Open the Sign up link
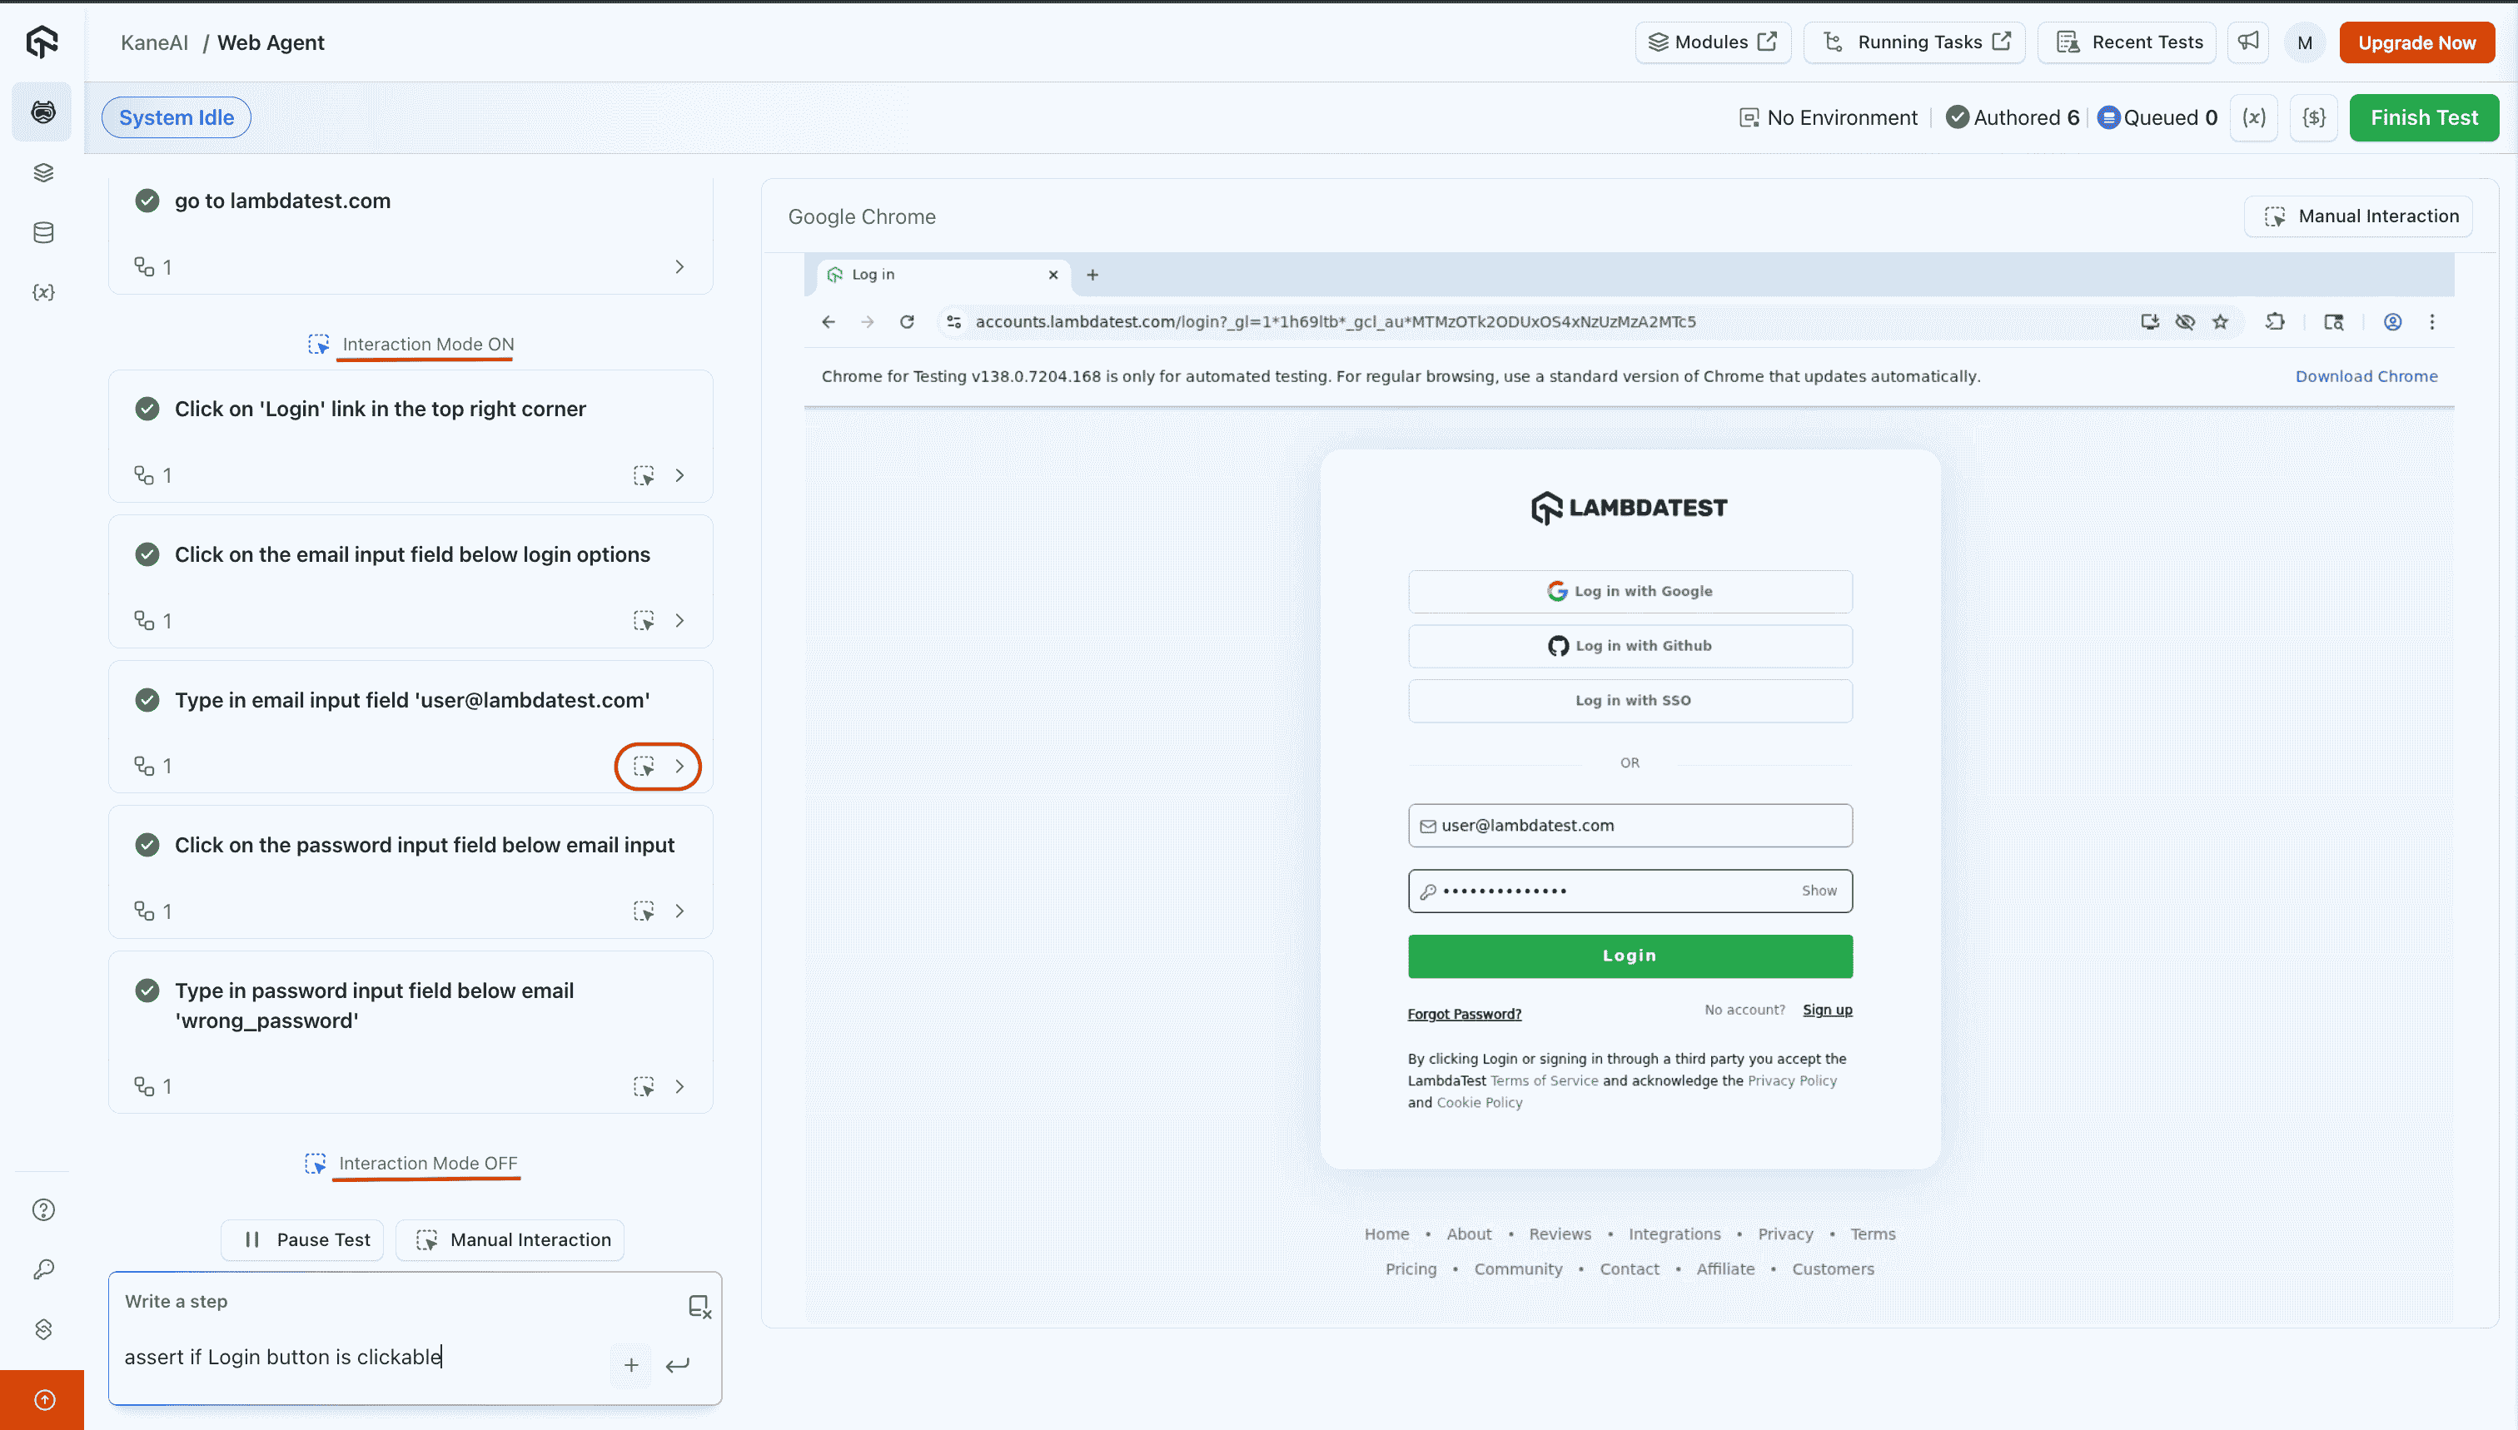The width and height of the screenshot is (2518, 1430). tap(1828, 1010)
